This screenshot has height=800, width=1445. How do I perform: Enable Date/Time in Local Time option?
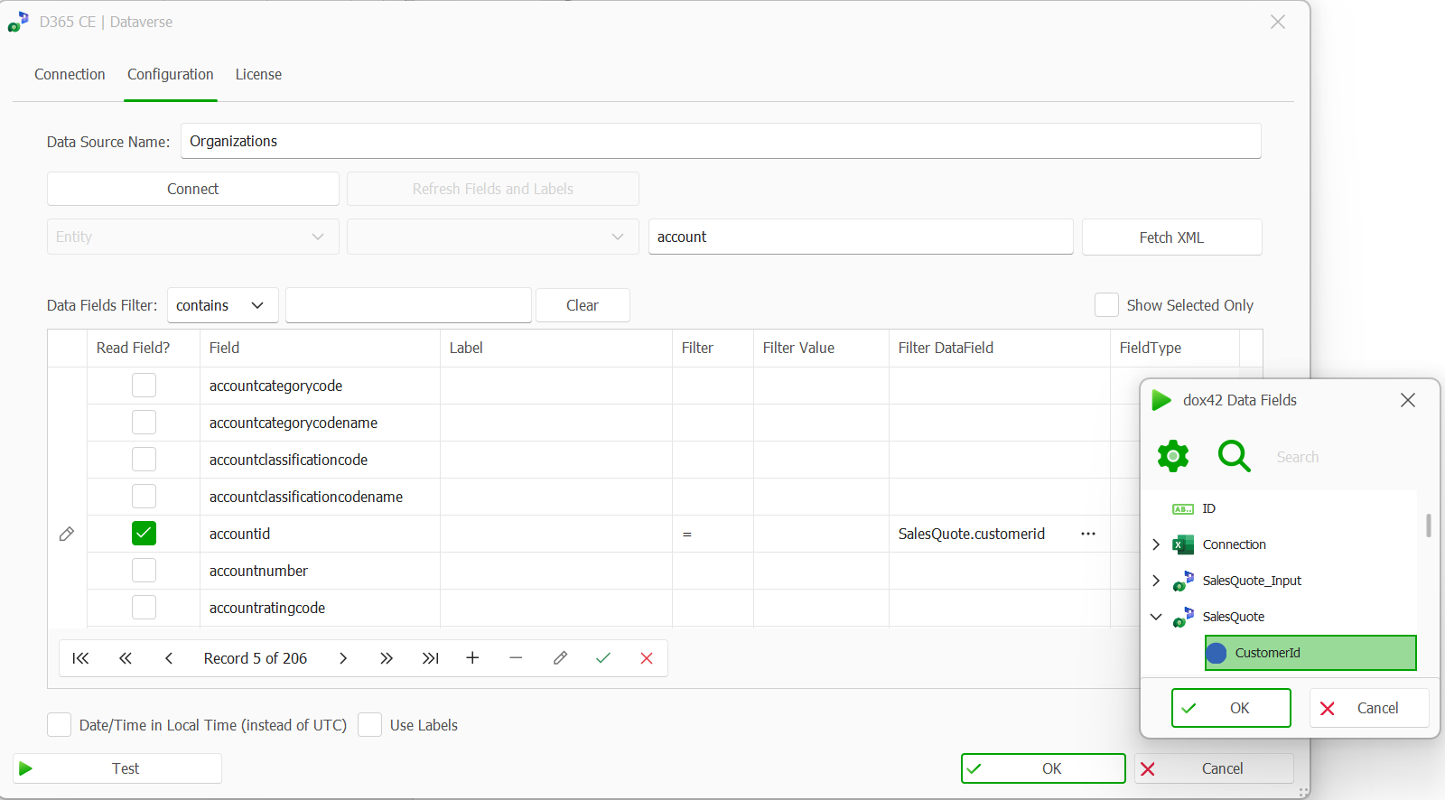point(59,725)
